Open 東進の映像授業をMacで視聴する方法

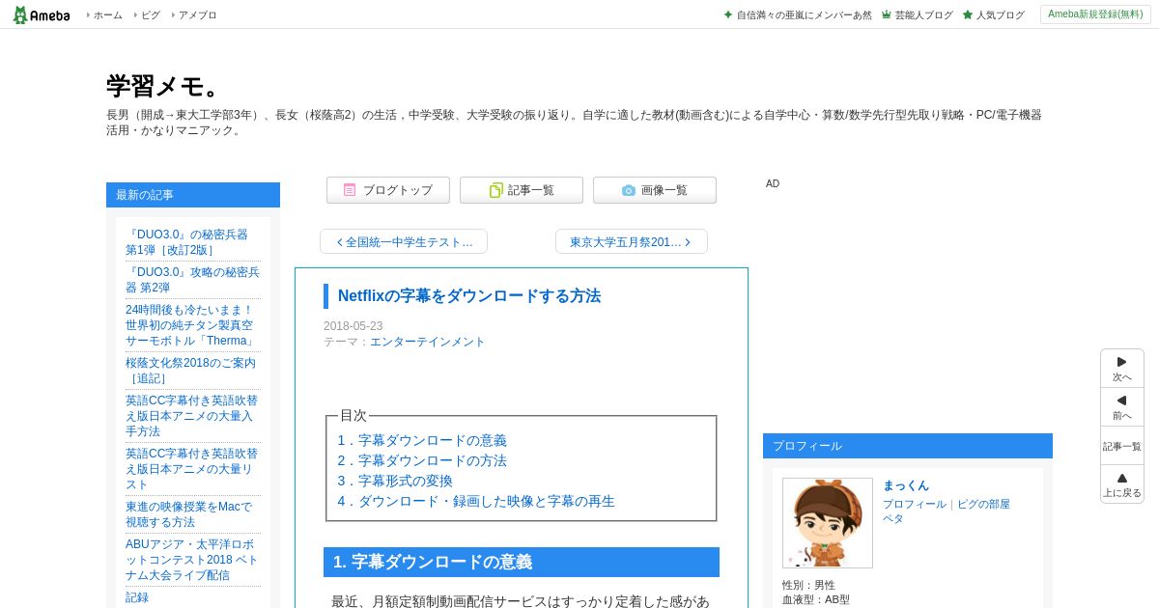click(x=188, y=514)
